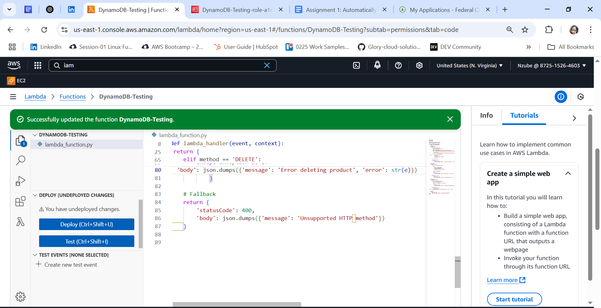
Task: Launch AWS CloudShell icon
Action: (357, 65)
